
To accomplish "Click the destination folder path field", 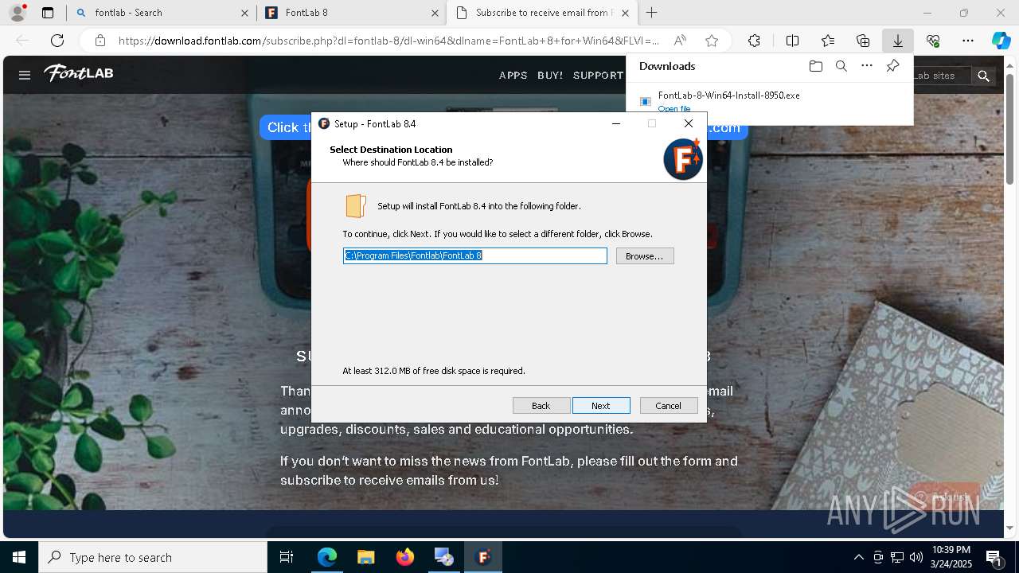I will (x=475, y=255).
